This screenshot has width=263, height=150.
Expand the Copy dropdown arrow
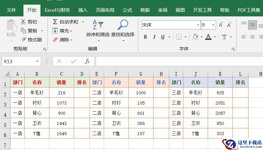(42, 31)
